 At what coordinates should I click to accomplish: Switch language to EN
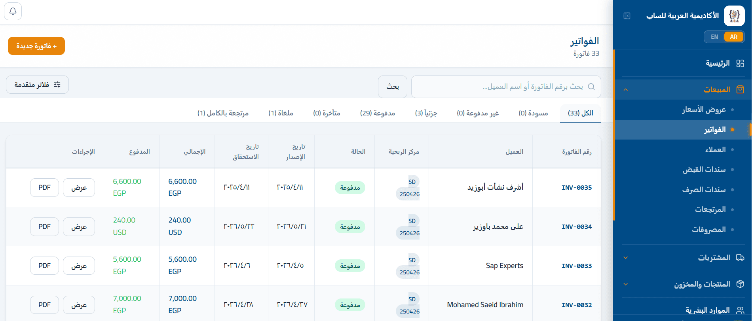[x=714, y=37]
